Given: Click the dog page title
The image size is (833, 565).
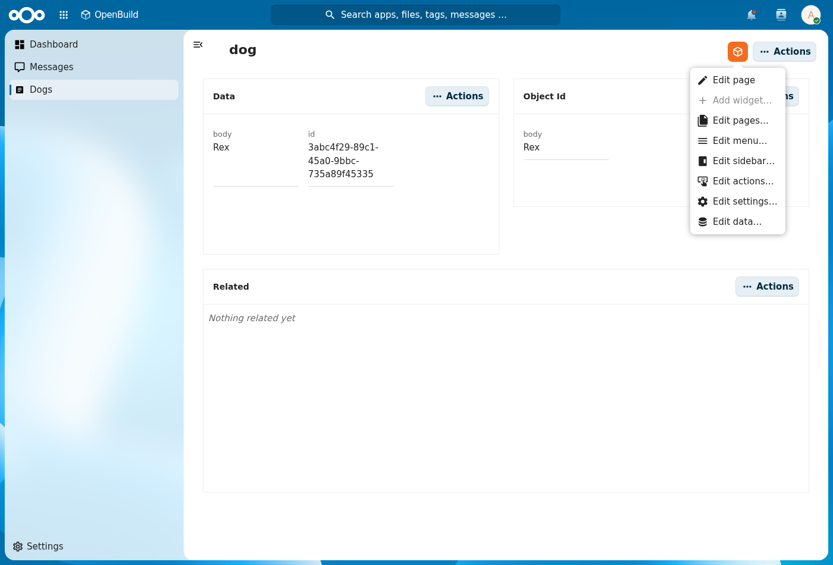Looking at the screenshot, I should pyautogui.click(x=243, y=50).
